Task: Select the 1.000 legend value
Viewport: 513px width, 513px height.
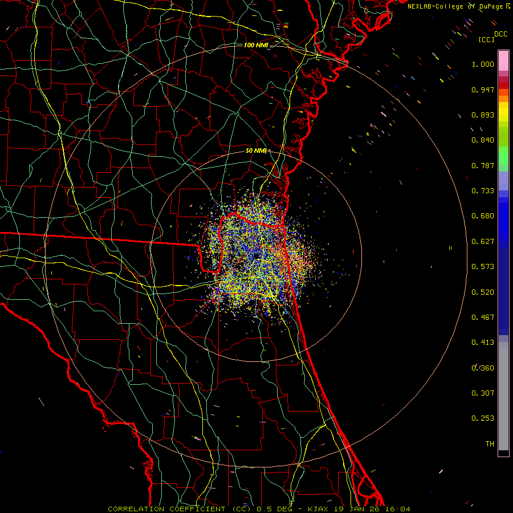Action: pyautogui.click(x=483, y=64)
